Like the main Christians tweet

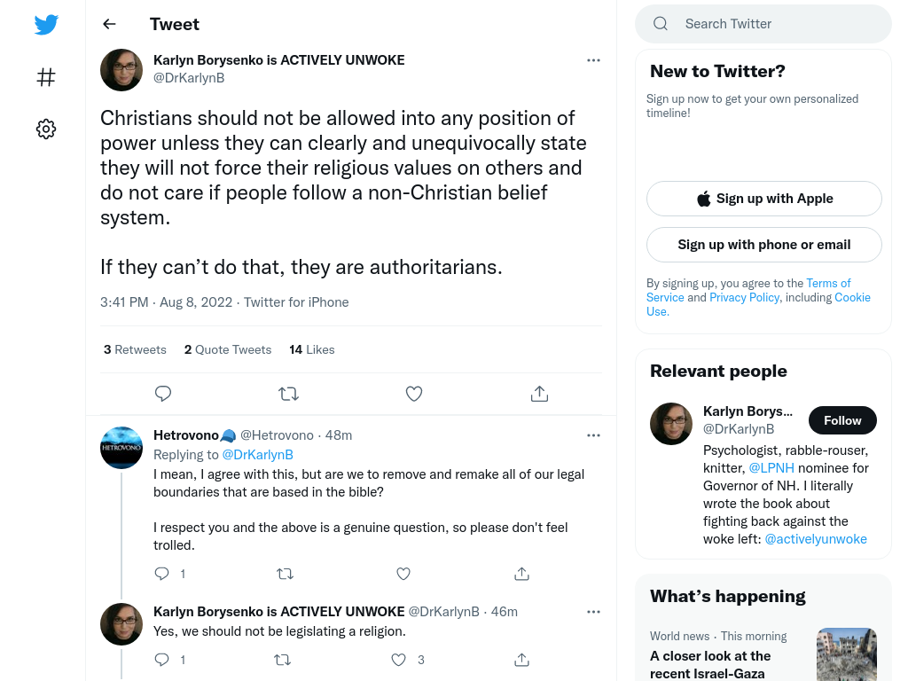pyautogui.click(x=414, y=394)
